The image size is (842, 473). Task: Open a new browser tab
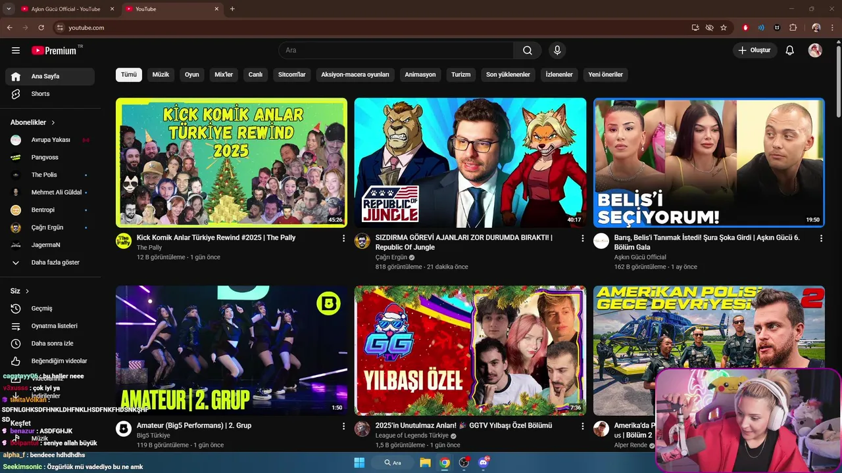232,9
